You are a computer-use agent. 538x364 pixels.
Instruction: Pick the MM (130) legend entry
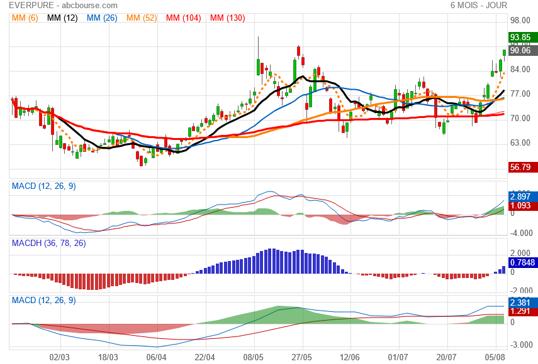(228, 18)
